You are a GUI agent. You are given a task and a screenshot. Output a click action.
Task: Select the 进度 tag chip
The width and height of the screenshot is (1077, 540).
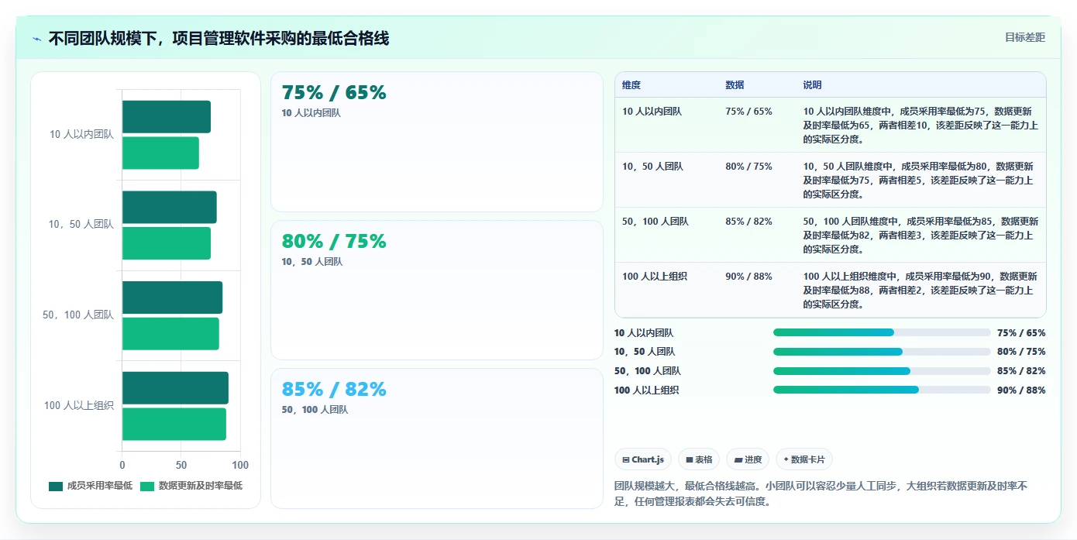748,459
